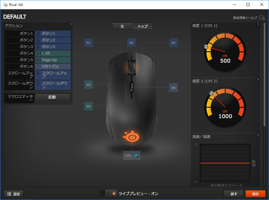The width and height of the screenshot is (269, 200).
Task: Open the ボタン3 action assignment dropdown
Action: (x=53, y=47)
